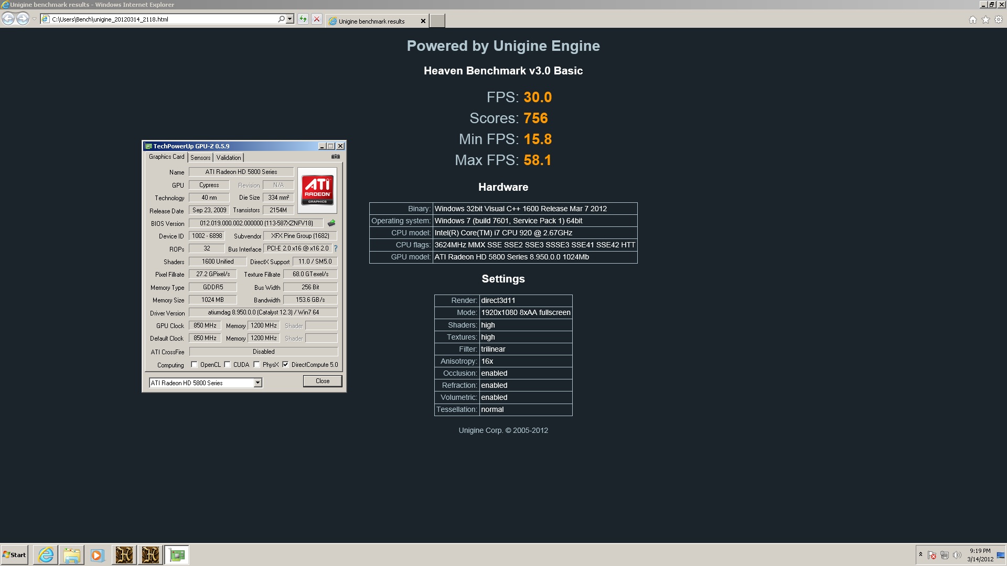The height and width of the screenshot is (566, 1007).
Task: Open Action Center flag tray icon
Action: (932, 555)
